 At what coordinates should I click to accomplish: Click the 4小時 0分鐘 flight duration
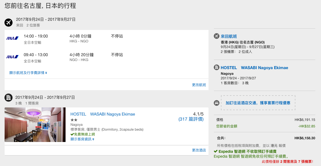pyautogui.click(x=80, y=36)
